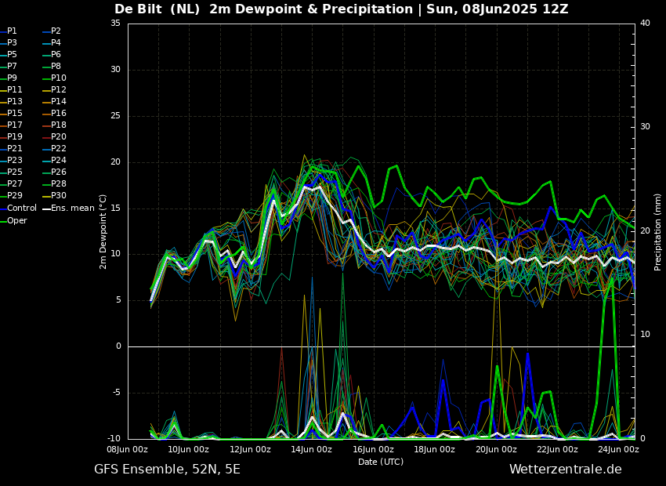666x486 pixels.
Task: Select the P12 legend entry
Action: (54, 89)
